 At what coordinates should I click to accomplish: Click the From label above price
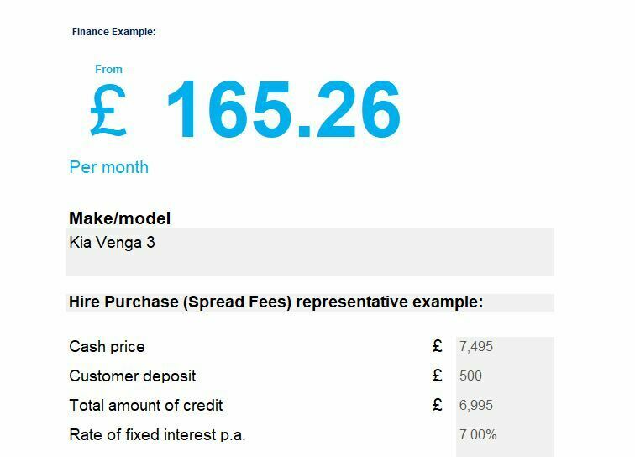pyautogui.click(x=108, y=69)
